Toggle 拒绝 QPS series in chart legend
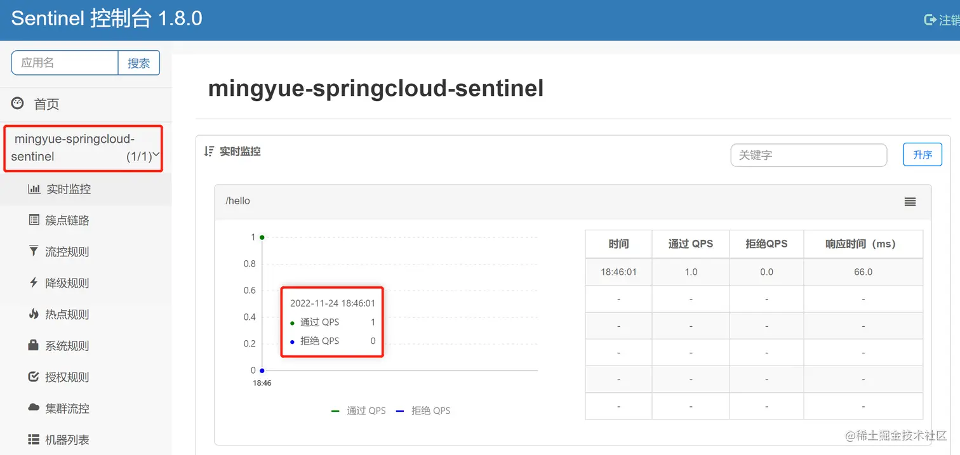 (x=423, y=411)
